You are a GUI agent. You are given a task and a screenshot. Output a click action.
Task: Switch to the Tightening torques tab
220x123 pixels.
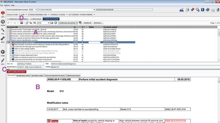(73, 75)
